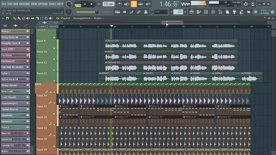Stop playback
Image resolution: width=276 pixels, height=155 pixels.
[91, 4]
